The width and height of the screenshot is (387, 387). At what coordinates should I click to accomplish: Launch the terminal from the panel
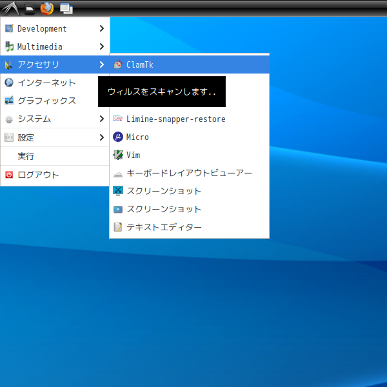pos(30,9)
